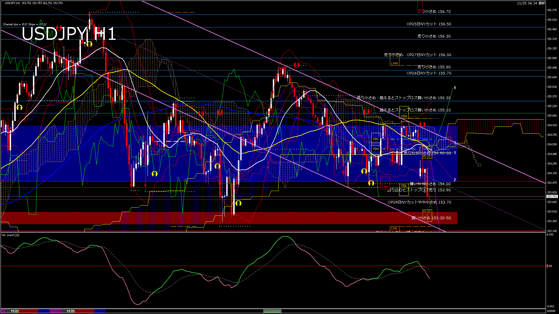Click the 153.190 price scale value

552,231
